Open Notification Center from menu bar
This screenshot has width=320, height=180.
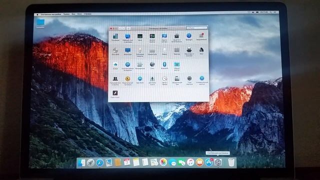(275, 12)
